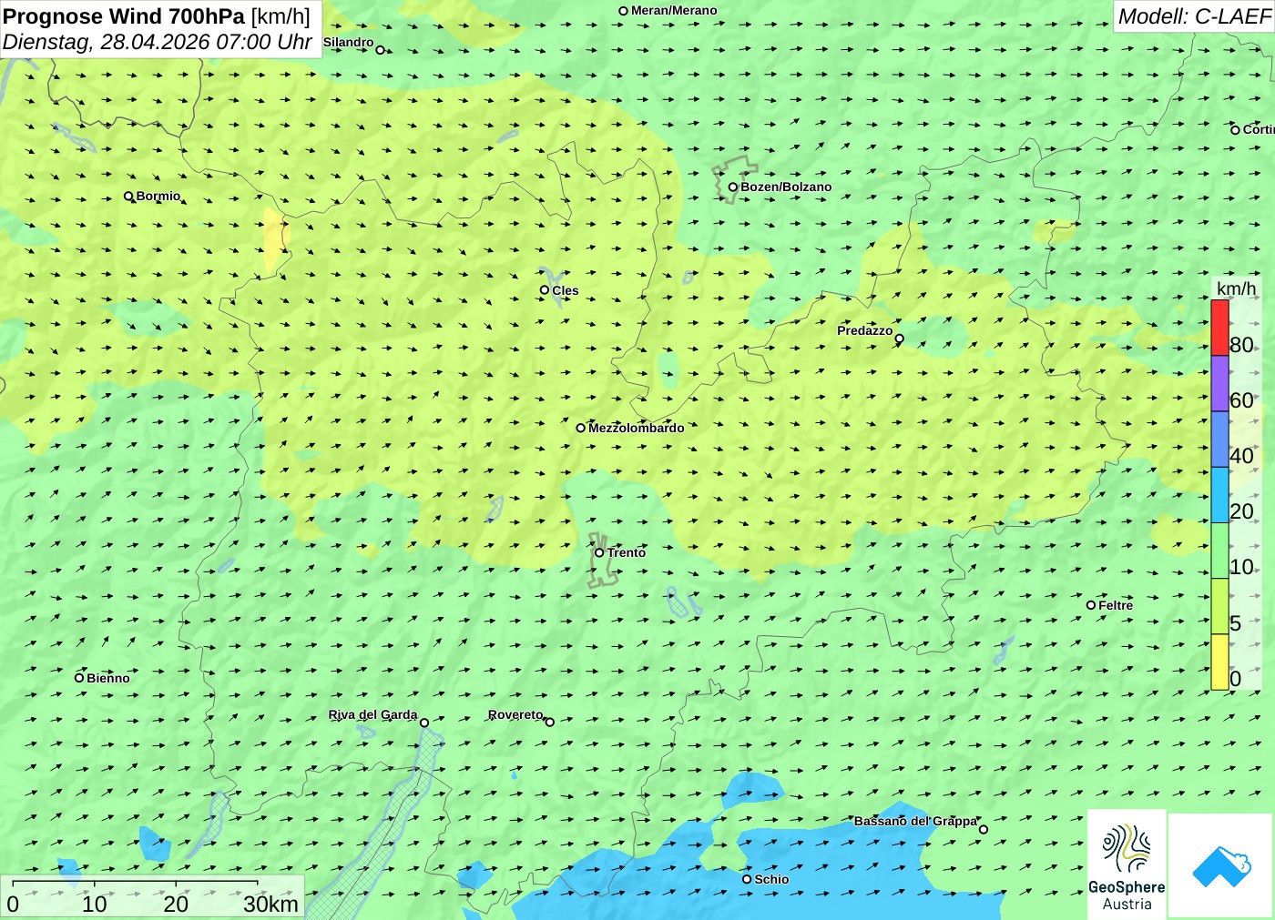This screenshot has width=1275, height=920.
Task: Click the 30km scale bar label
Action: [270, 904]
